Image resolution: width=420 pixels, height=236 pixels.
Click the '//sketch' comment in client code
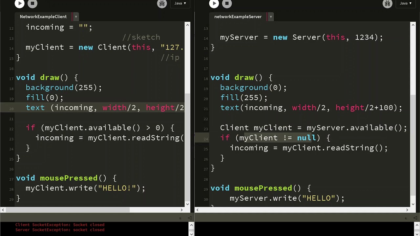pos(141,37)
